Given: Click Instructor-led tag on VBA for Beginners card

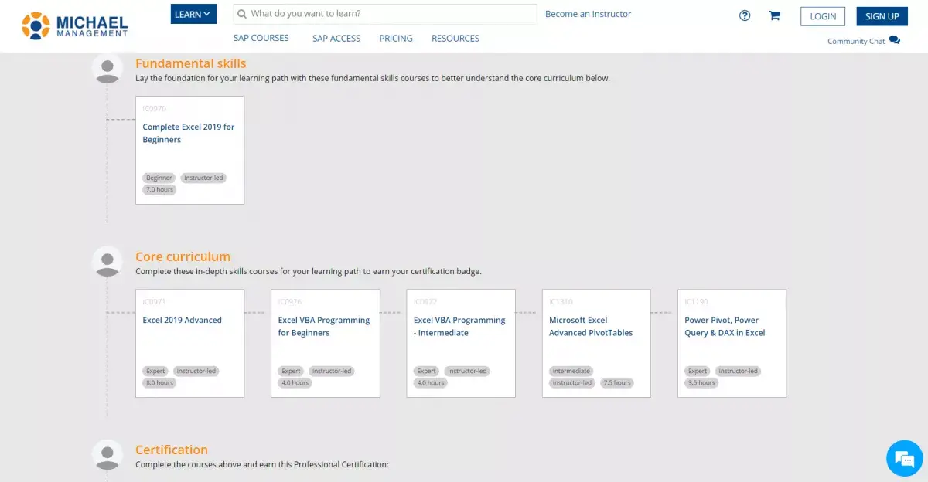Looking at the screenshot, I should [x=332, y=371].
